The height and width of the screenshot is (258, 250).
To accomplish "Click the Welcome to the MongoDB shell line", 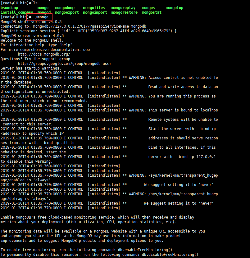I will 32,40.
